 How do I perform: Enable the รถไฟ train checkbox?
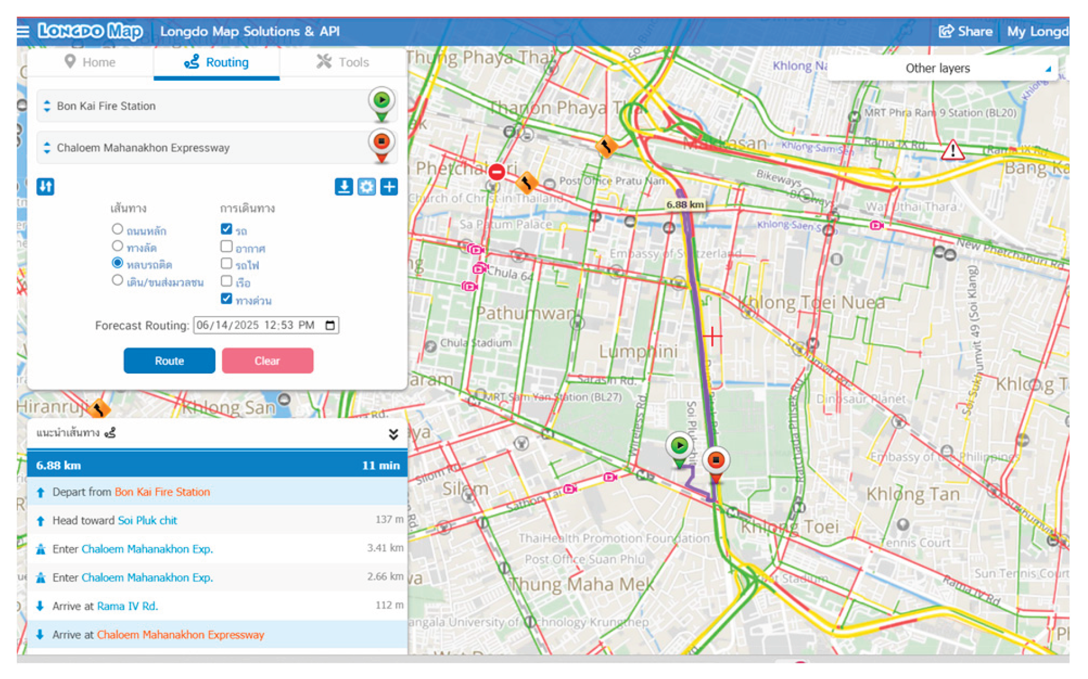pos(227,264)
